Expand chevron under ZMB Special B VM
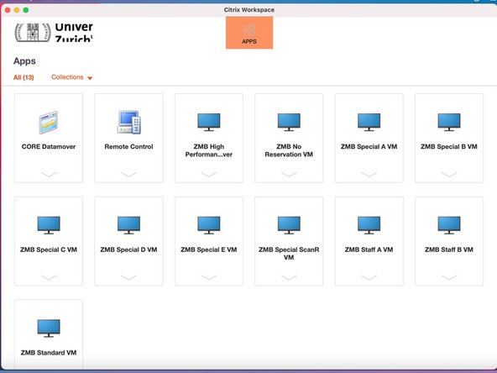 click(449, 174)
